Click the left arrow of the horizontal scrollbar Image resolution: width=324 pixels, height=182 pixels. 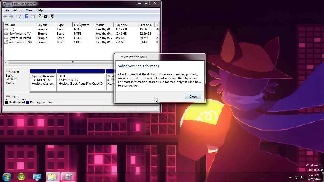click(6, 62)
